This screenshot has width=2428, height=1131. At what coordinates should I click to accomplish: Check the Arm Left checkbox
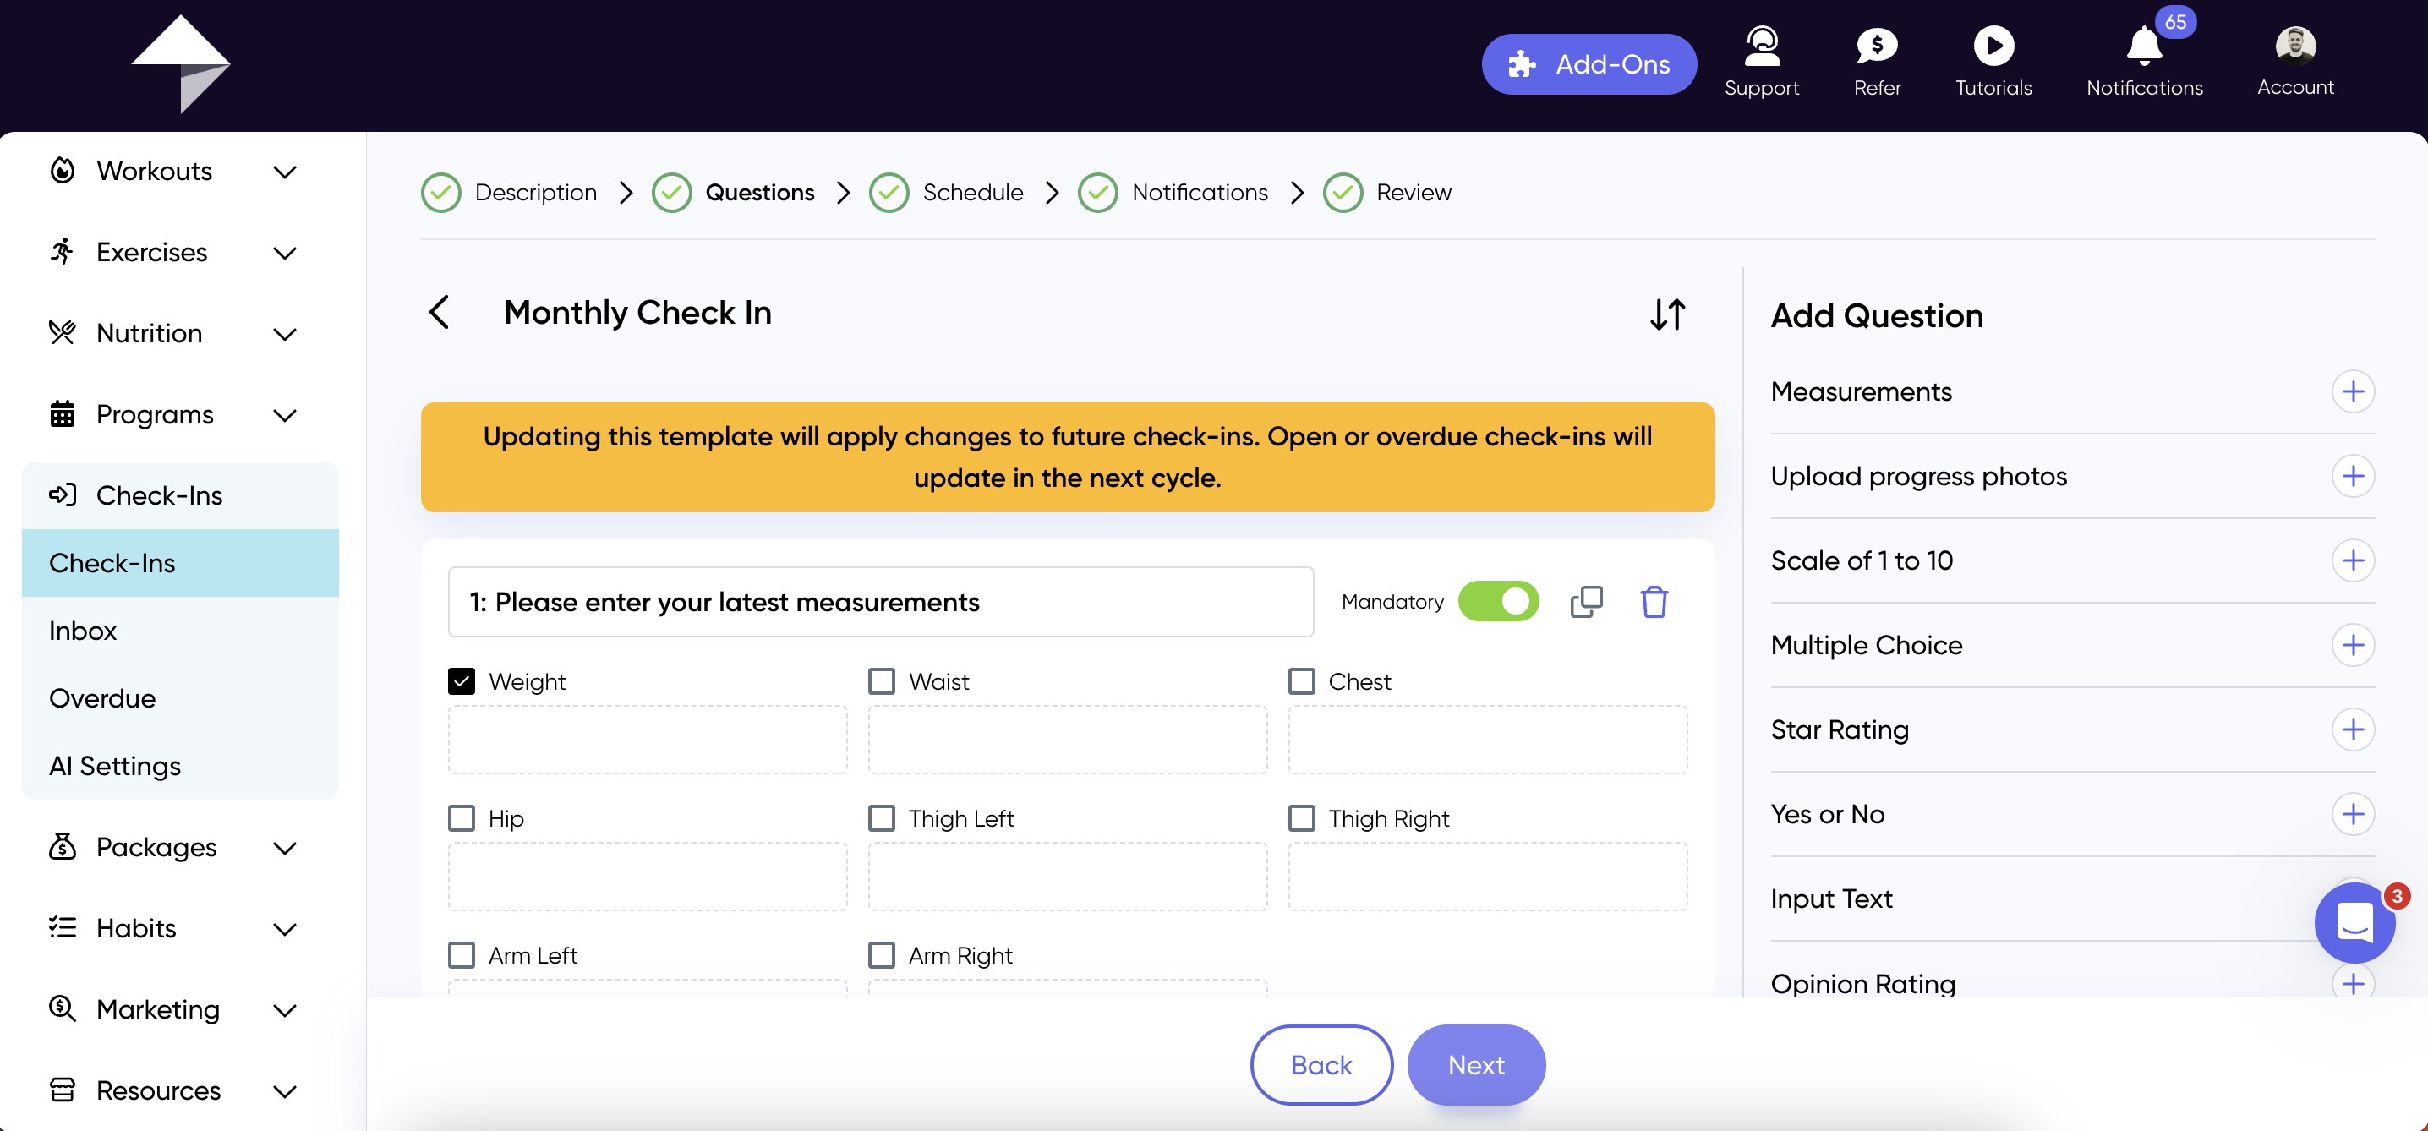tap(461, 954)
